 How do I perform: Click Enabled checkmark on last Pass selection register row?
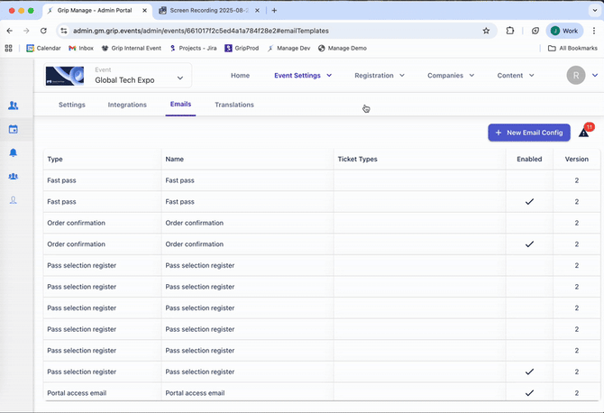click(x=530, y=372)
